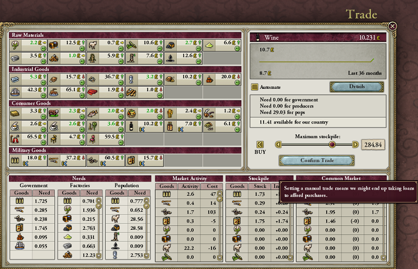Screen dimensions: 418x269
Task: Click the clipper ship good priced 42.3
Action: pos(15,89)
